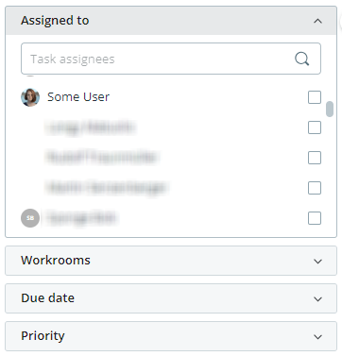Tick the third blurred assignee's checkbox

coord(315,188)
